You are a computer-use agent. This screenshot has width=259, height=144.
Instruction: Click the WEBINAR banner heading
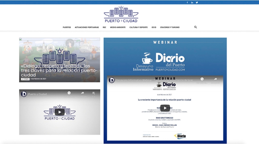[x=165, y=42]
